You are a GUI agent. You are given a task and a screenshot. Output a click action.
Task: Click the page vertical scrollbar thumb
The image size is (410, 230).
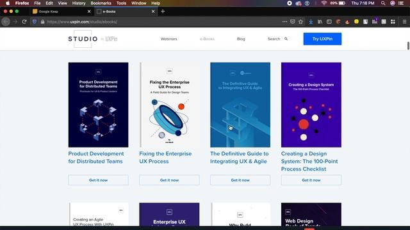pos(408,45)
